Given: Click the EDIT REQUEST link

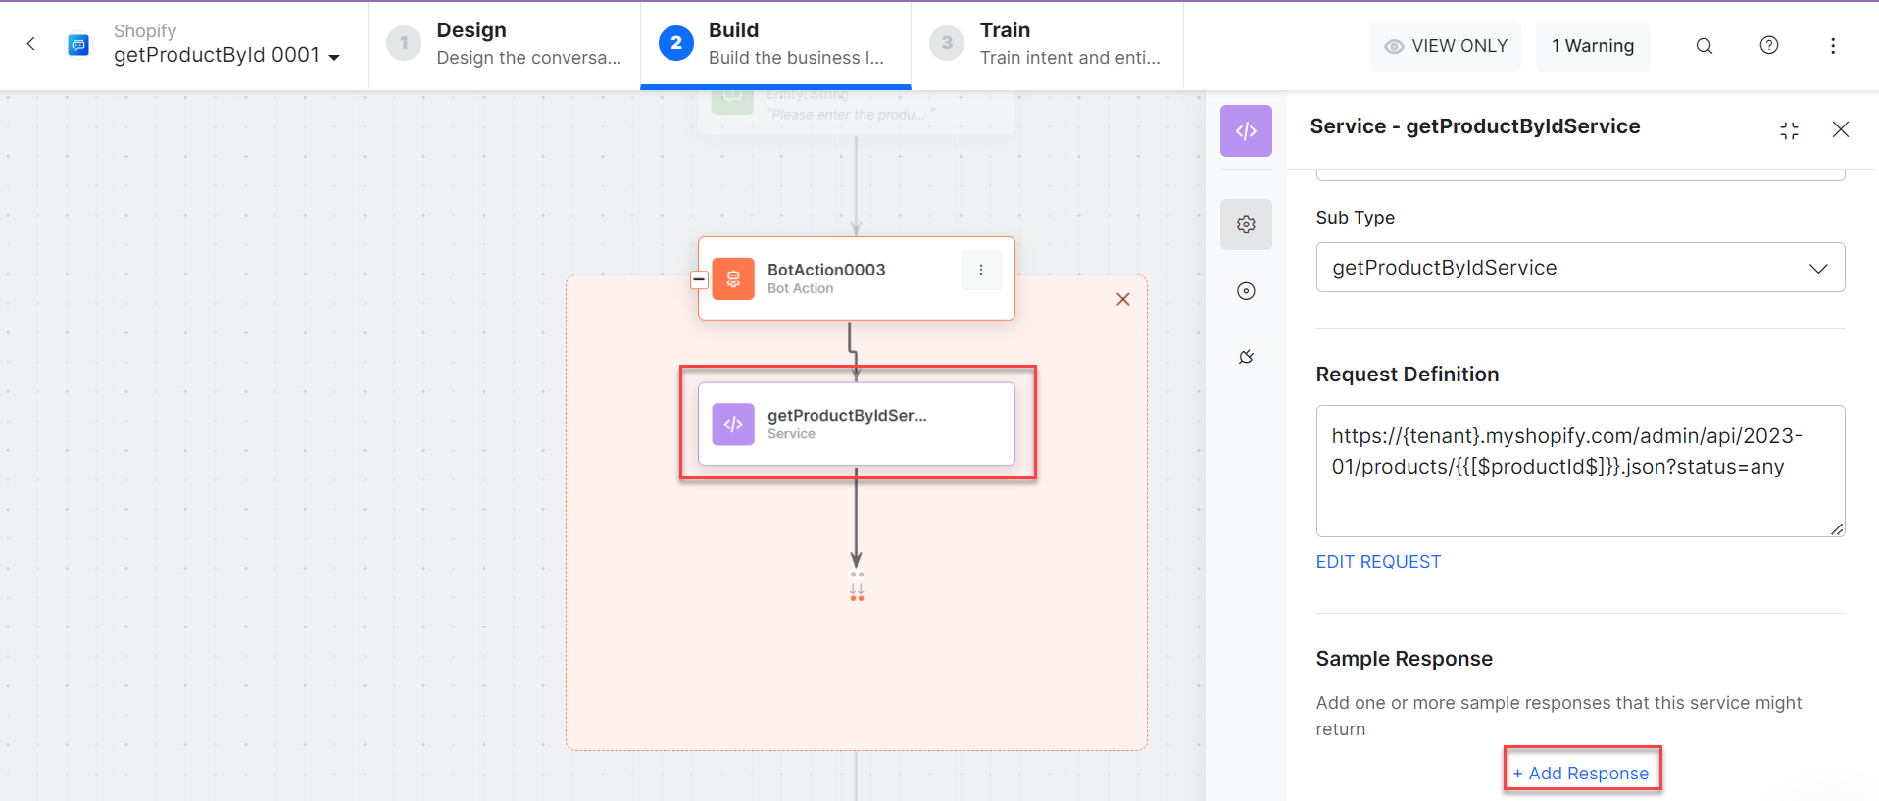Looking at the screenshot, I should point(1378,562).
